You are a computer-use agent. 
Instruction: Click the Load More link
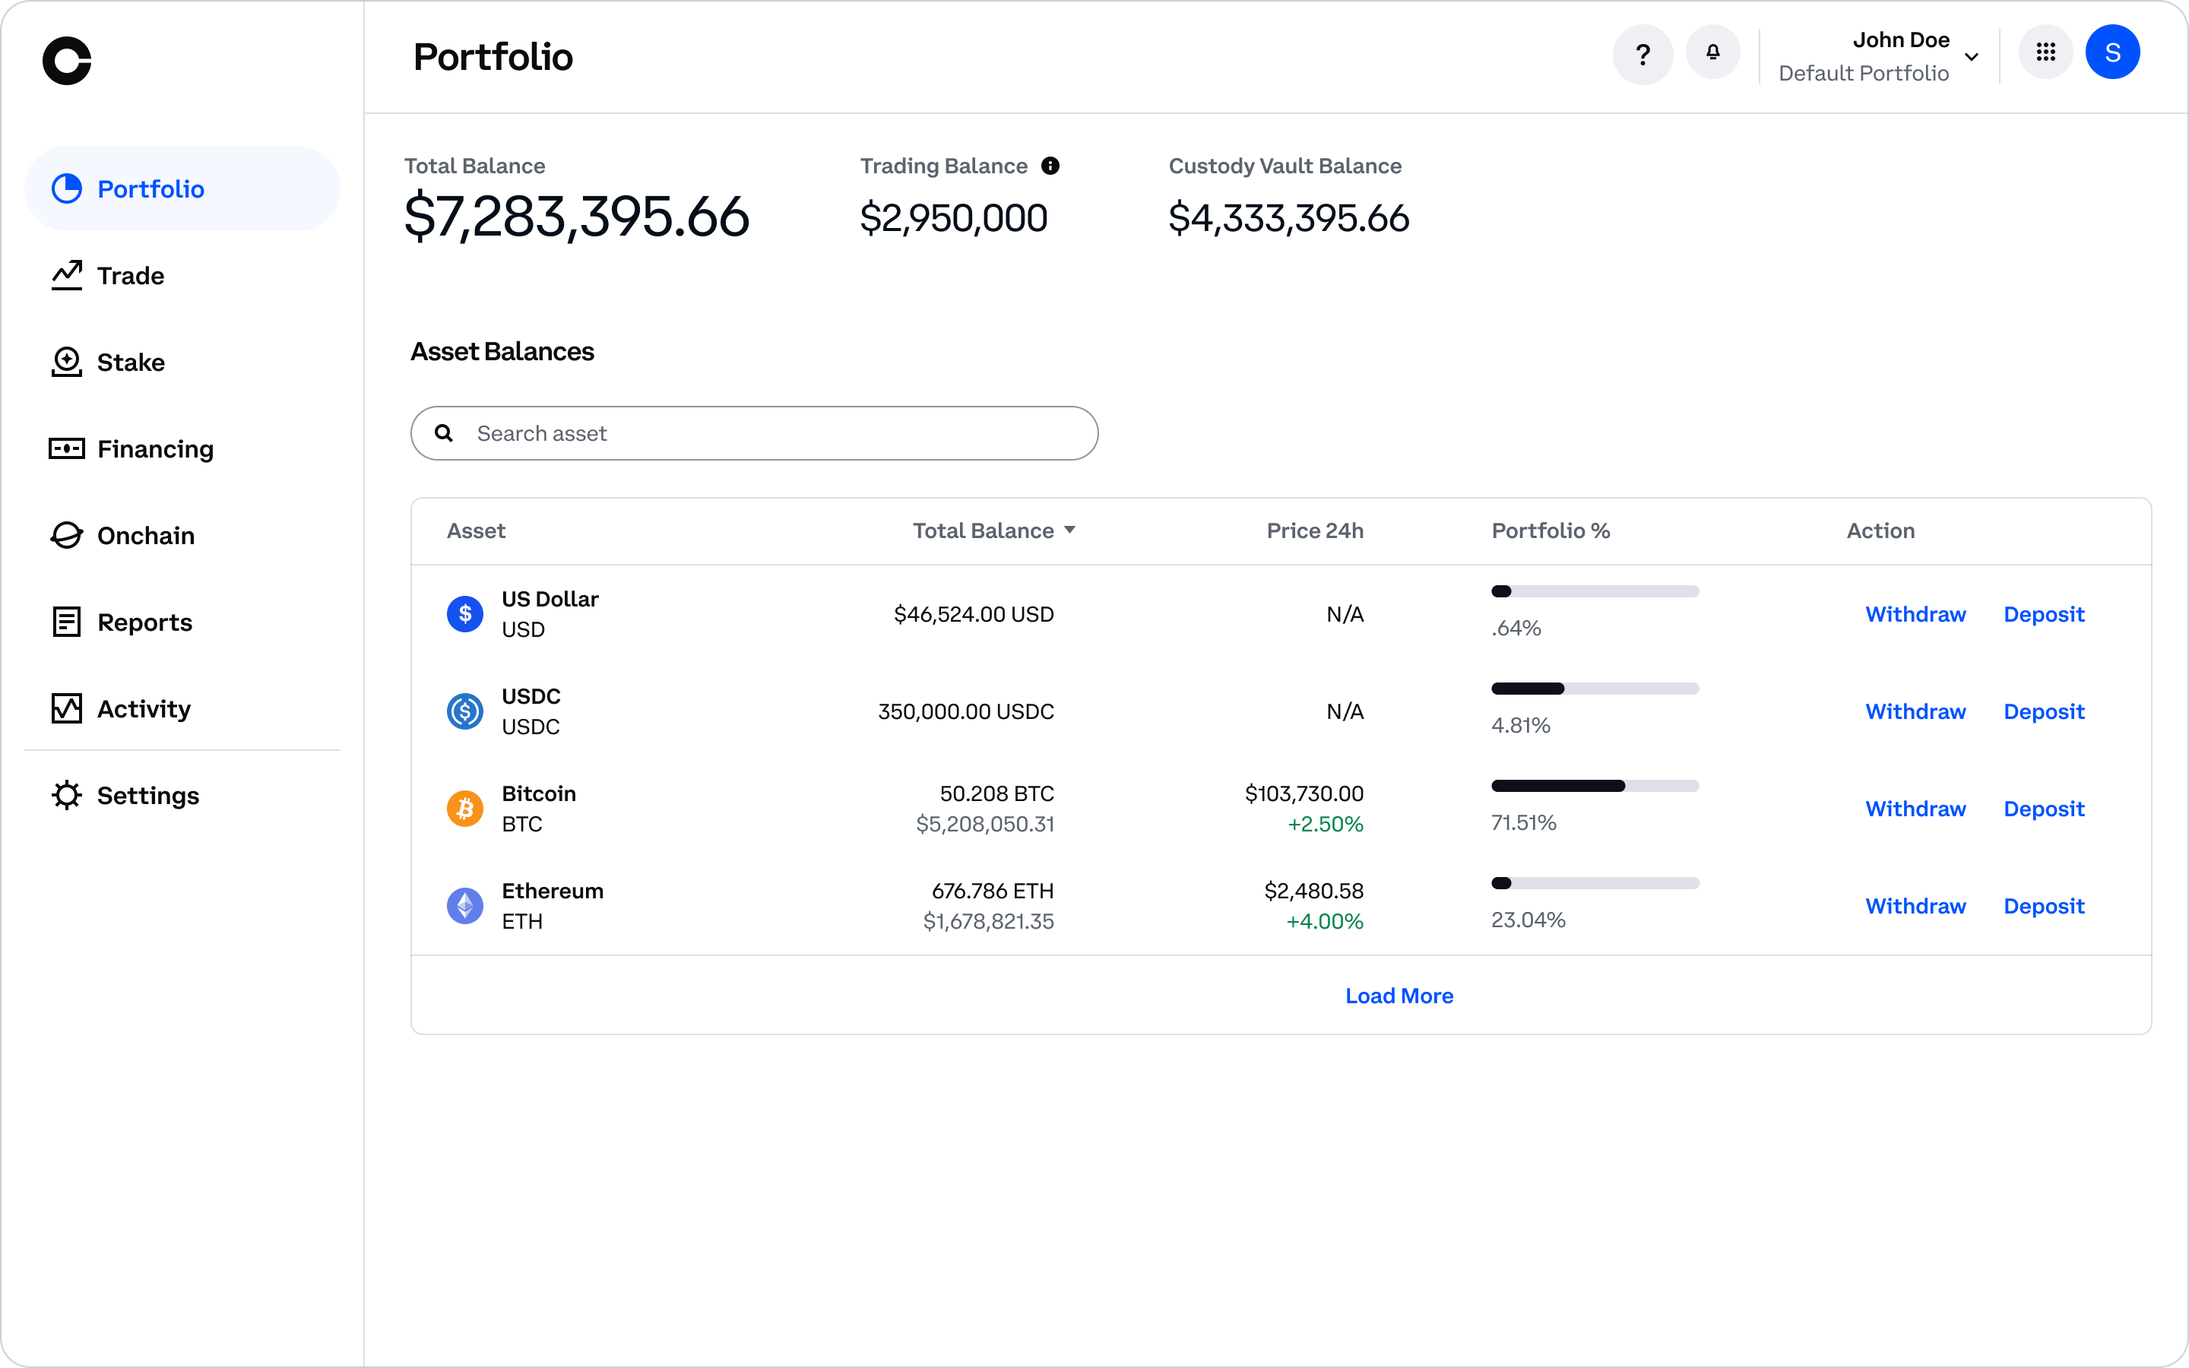(x=1399, y=996)
